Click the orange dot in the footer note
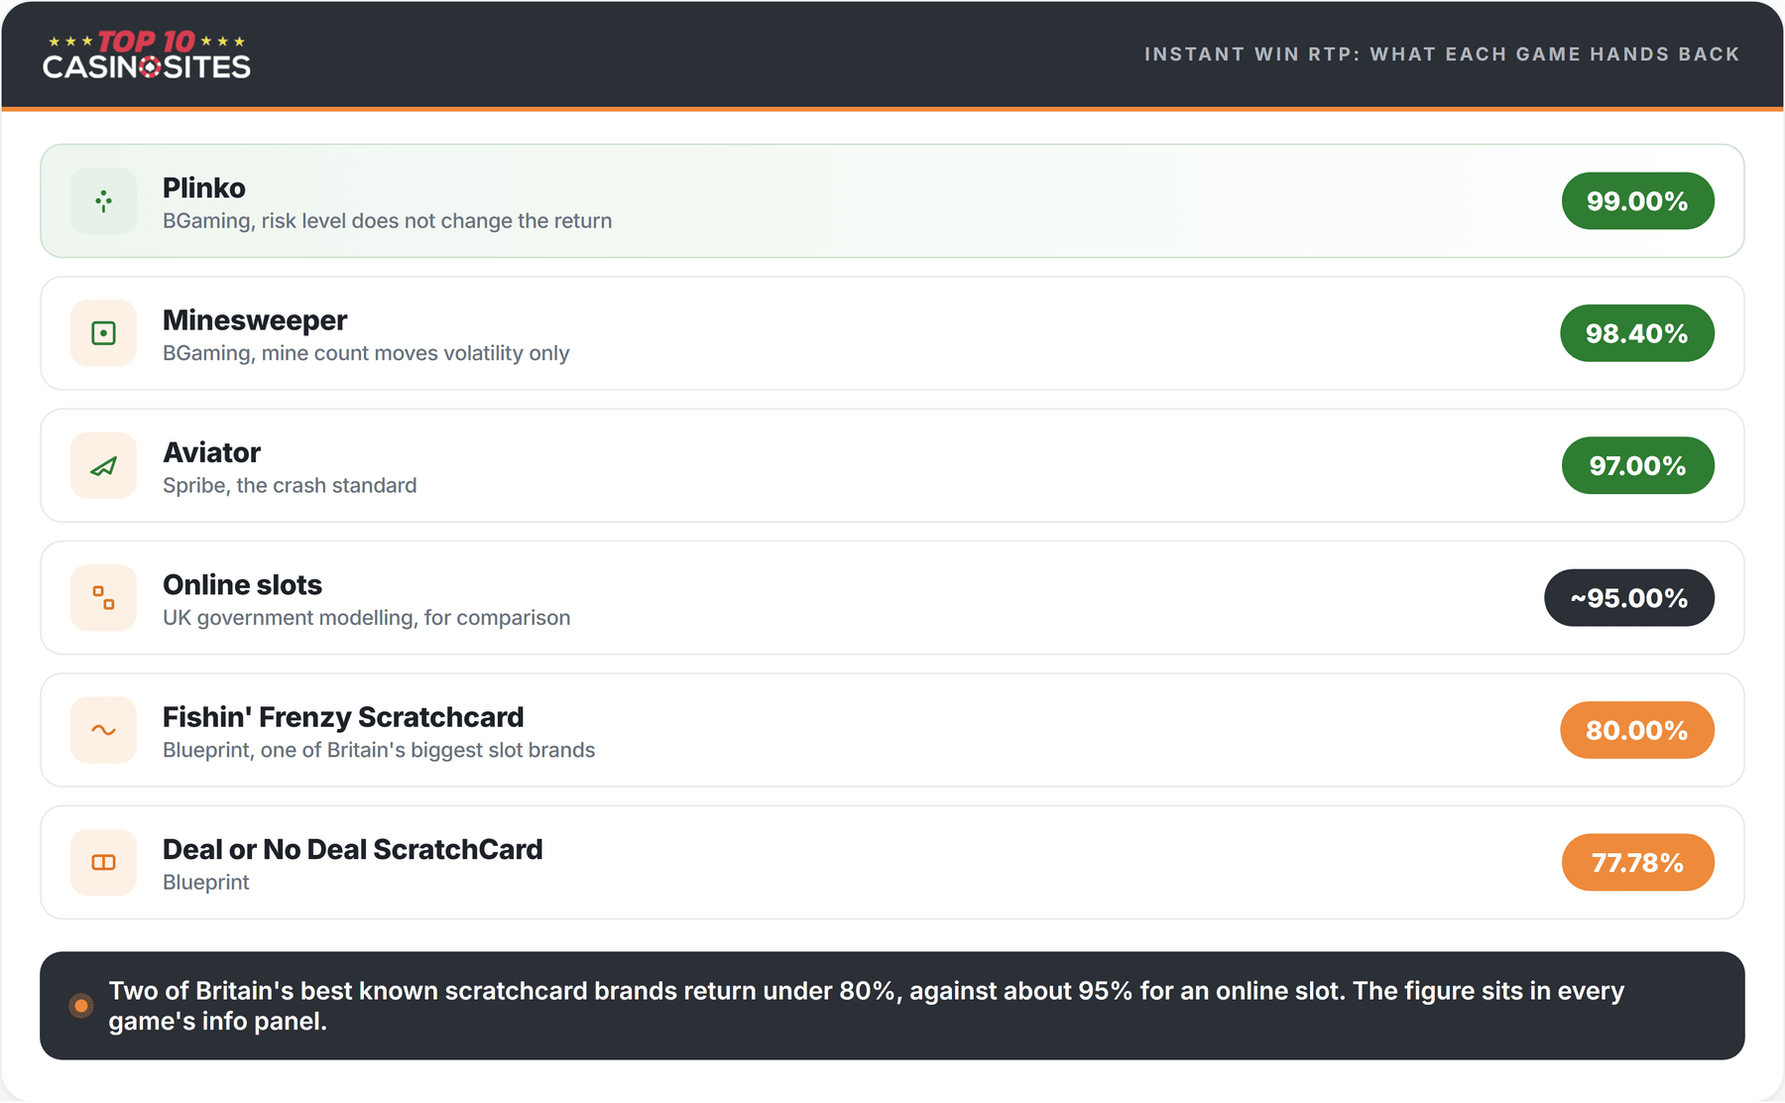 [81, 1006]
